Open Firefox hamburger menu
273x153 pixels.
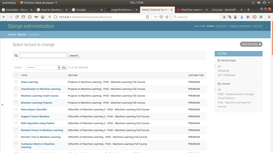[269, 17]
